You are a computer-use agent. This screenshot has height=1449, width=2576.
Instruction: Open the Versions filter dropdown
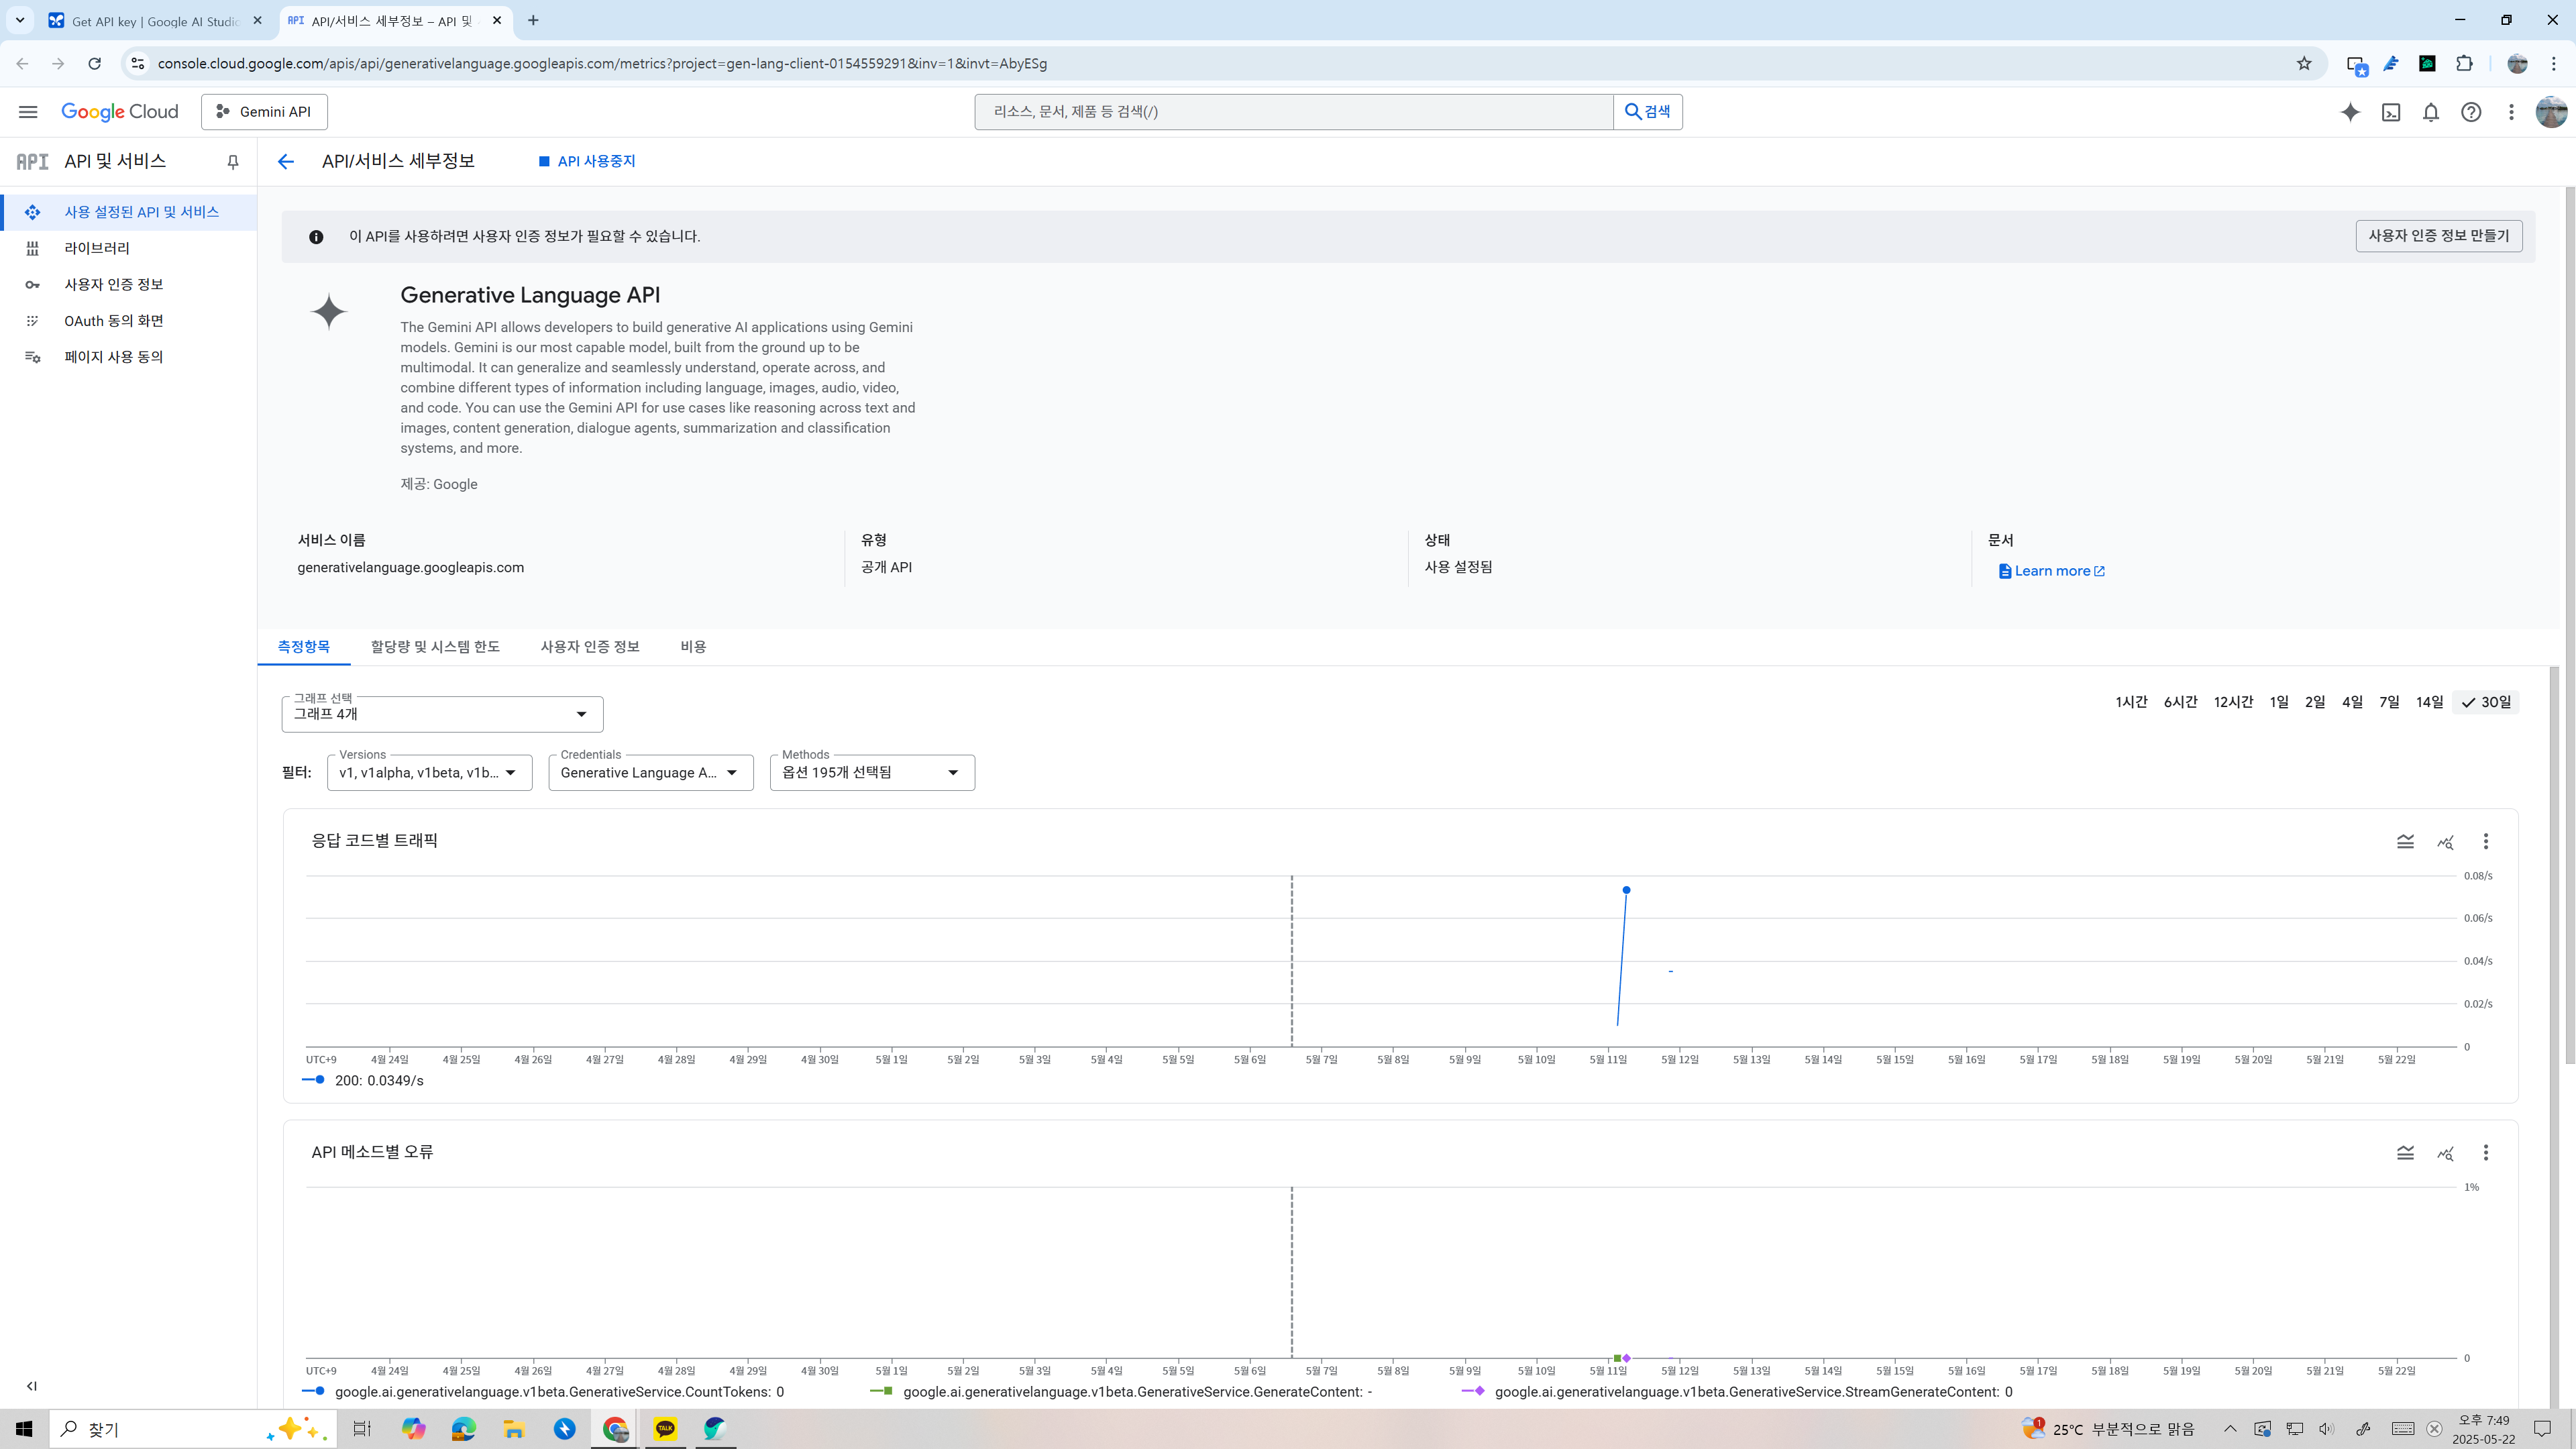pyautogui.click(x=429, y=772)
